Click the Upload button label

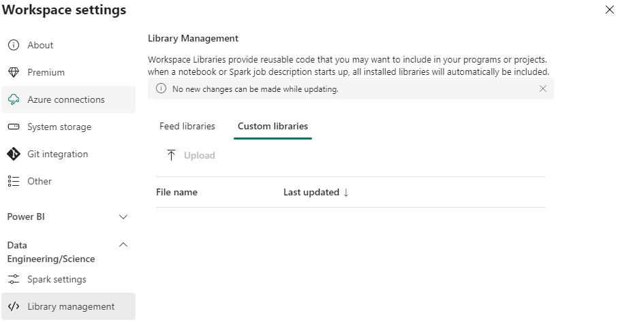(199, 155)
